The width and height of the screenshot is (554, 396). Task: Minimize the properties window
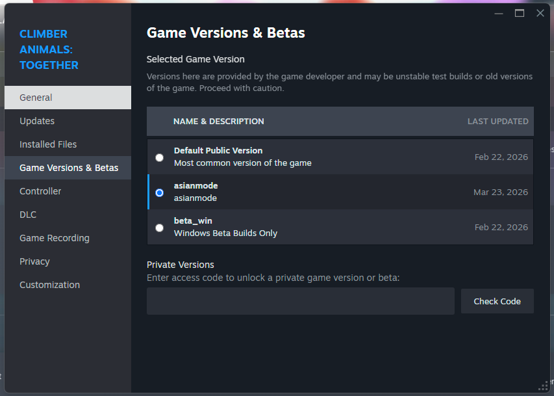point(499,13)
